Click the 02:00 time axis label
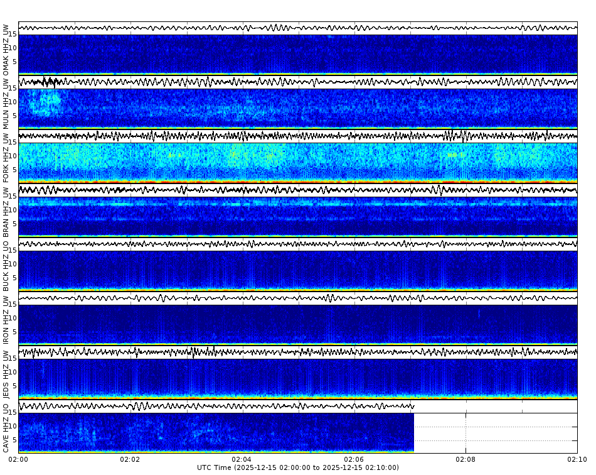Screen dimensions: 596x475 coord(19,460)
